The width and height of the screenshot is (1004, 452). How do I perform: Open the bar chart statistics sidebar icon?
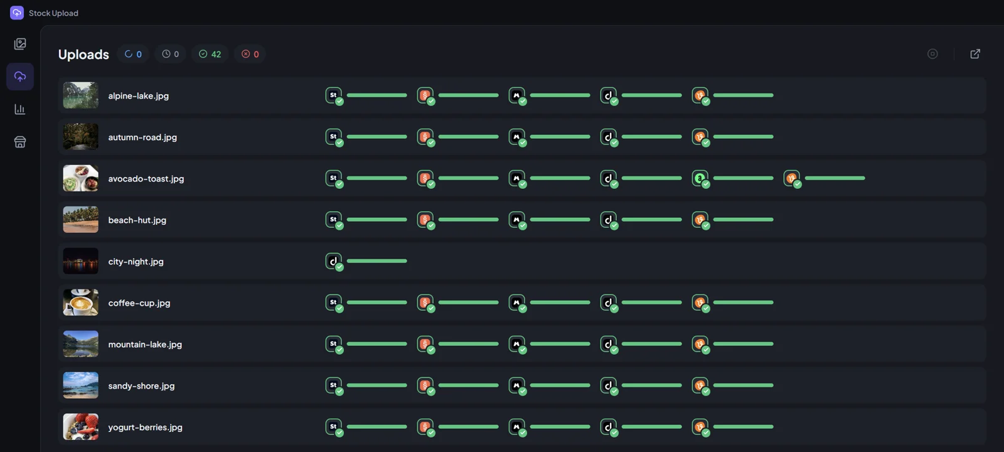pyautogui.click(x=20, y=109)
